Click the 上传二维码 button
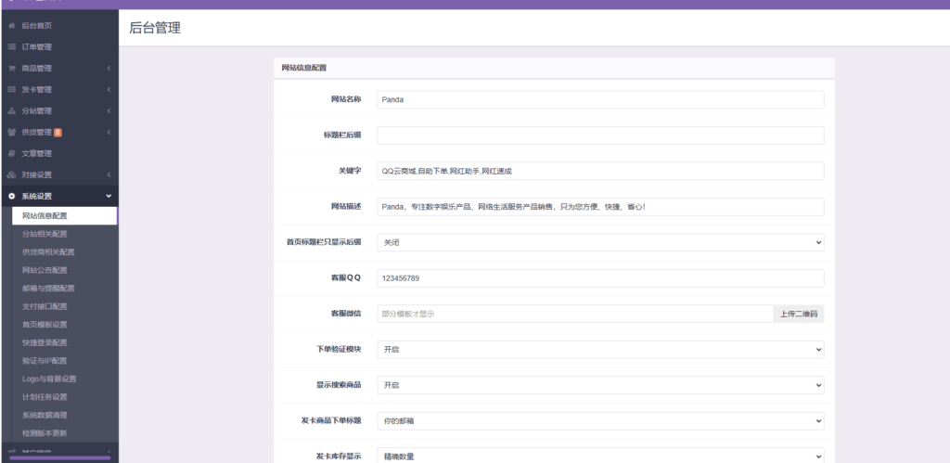This screenshot has height=463, width=950. tap(799, 314)
